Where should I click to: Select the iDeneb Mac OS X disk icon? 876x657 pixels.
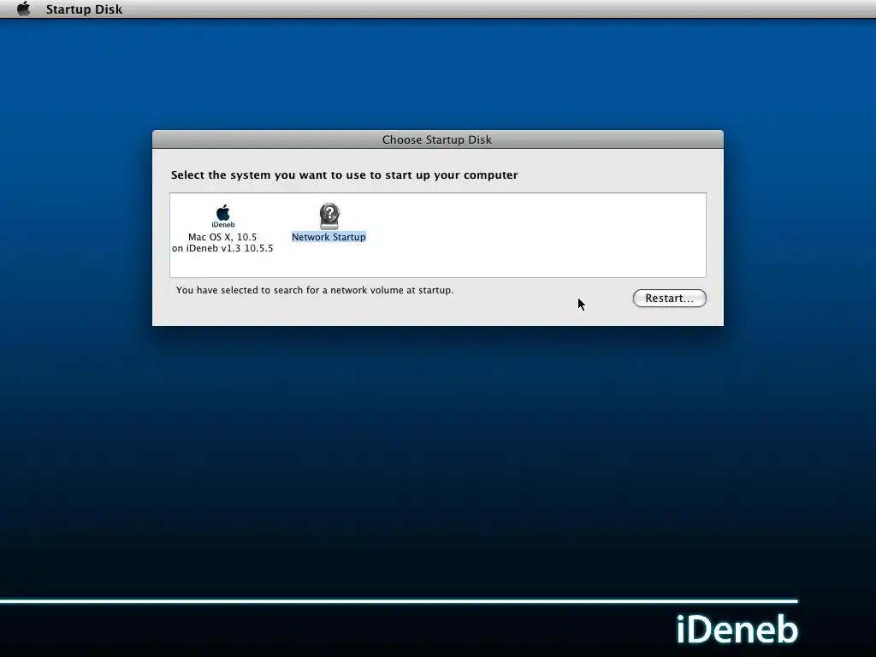pyautogui.click(x=223, y=216)
